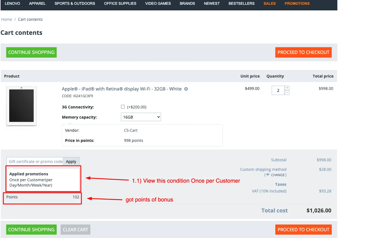Click Cart contents breadcrumb text

pos(30,19)
